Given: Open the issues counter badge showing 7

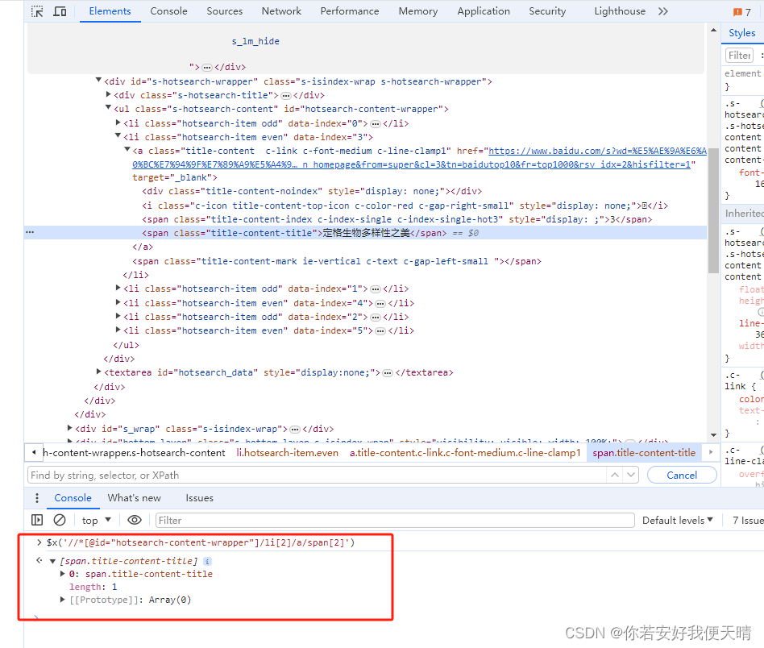Looking at the screenshot, I should point(742,12).
